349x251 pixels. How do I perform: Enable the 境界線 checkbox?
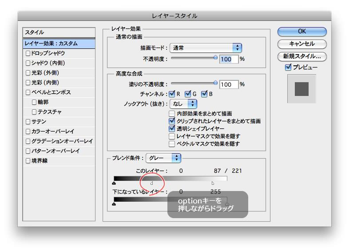click(28, 161)
